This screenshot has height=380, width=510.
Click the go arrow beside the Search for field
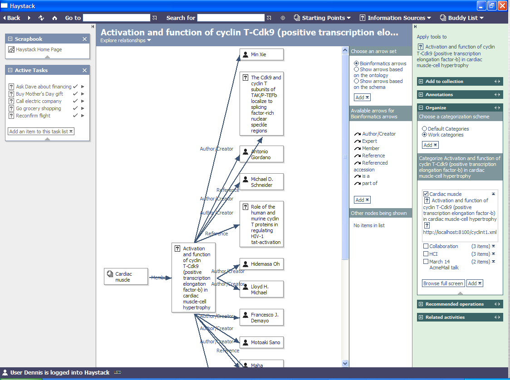(x=269, y=18)
